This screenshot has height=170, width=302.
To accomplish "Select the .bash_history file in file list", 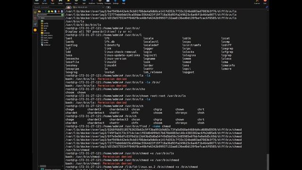I will tap(47, 35).
